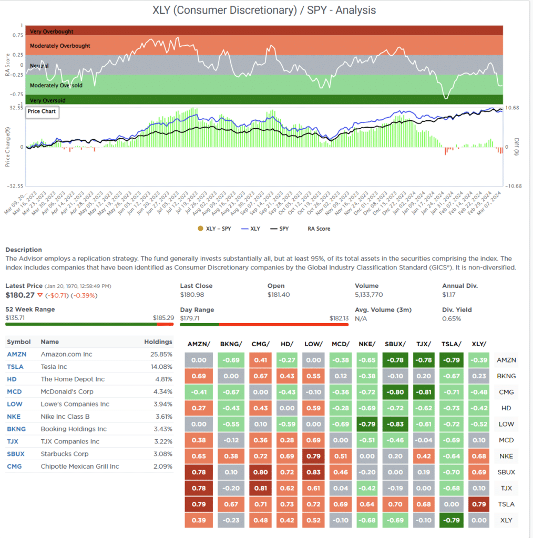Click the NKE row label beside matrix
Screen dimensions: 533x538
pos(506,456)
